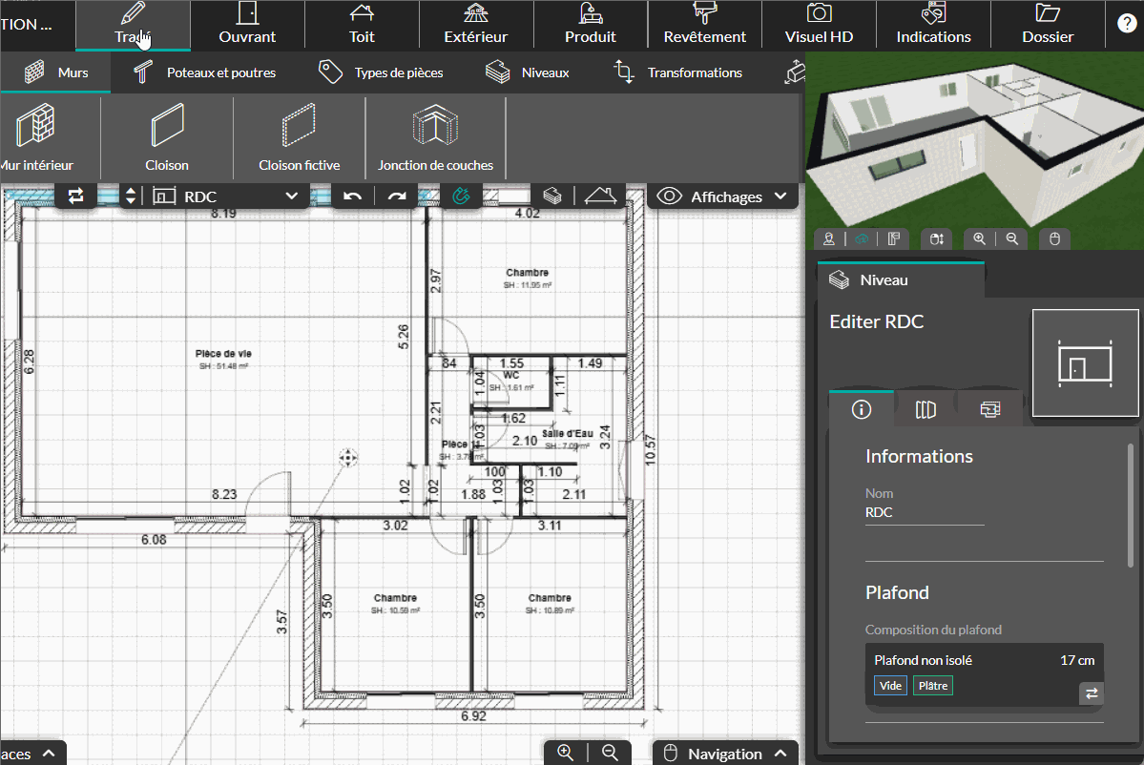
Task: Click the Vide layer tag
Action: pos(890,686)
